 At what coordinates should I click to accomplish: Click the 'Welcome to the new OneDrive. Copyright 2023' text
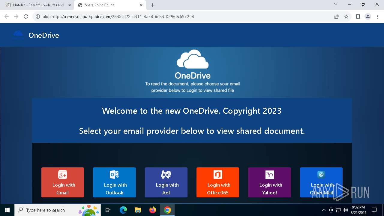pos(192,111)
